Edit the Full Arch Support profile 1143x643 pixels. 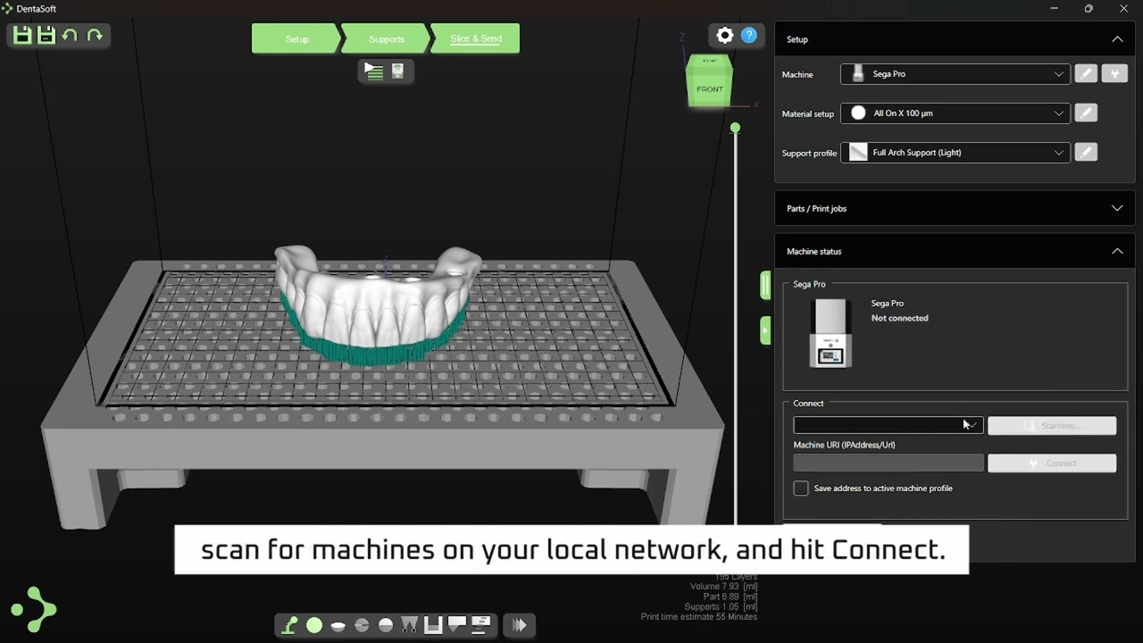[x=1086, y=153]
